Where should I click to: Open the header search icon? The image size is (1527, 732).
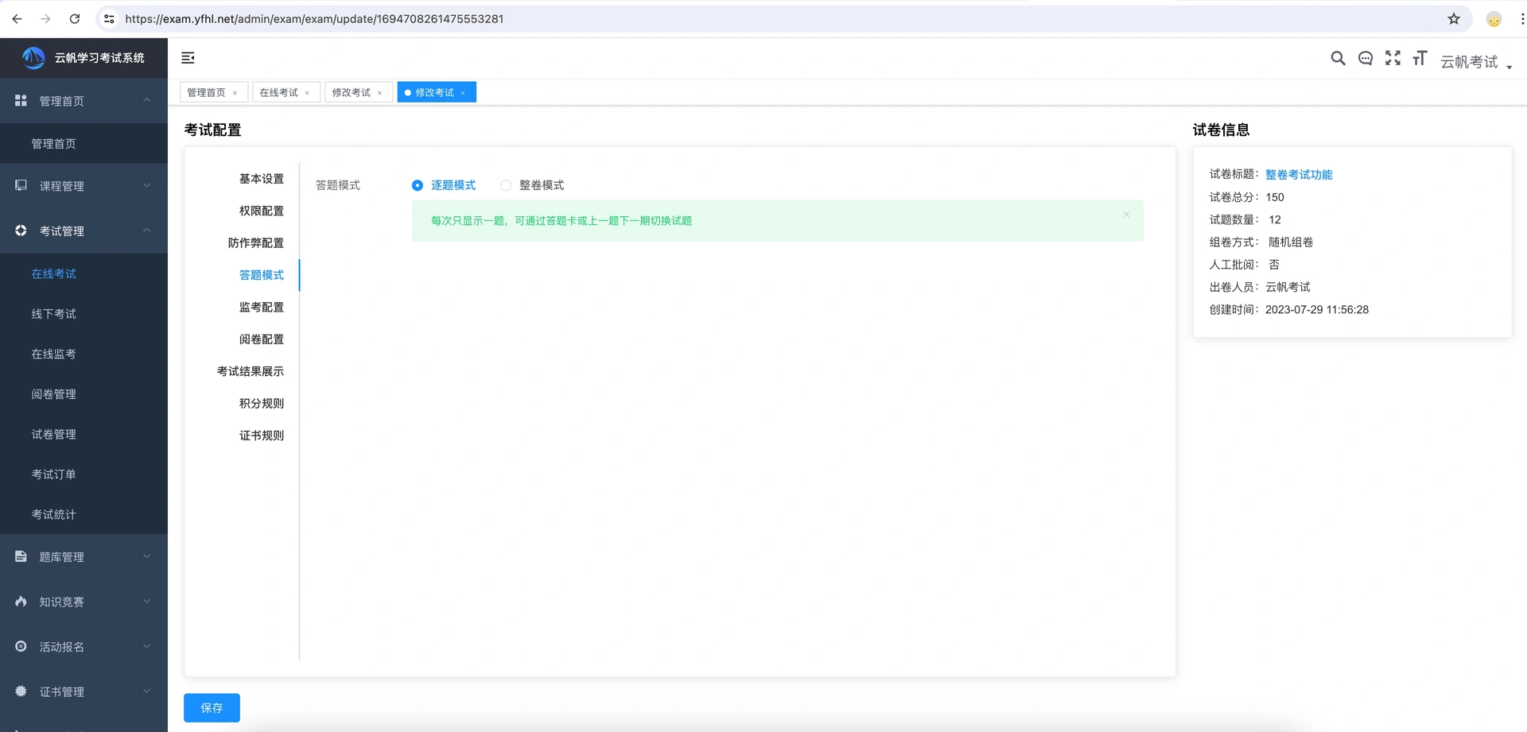[x=1338, y=58]
